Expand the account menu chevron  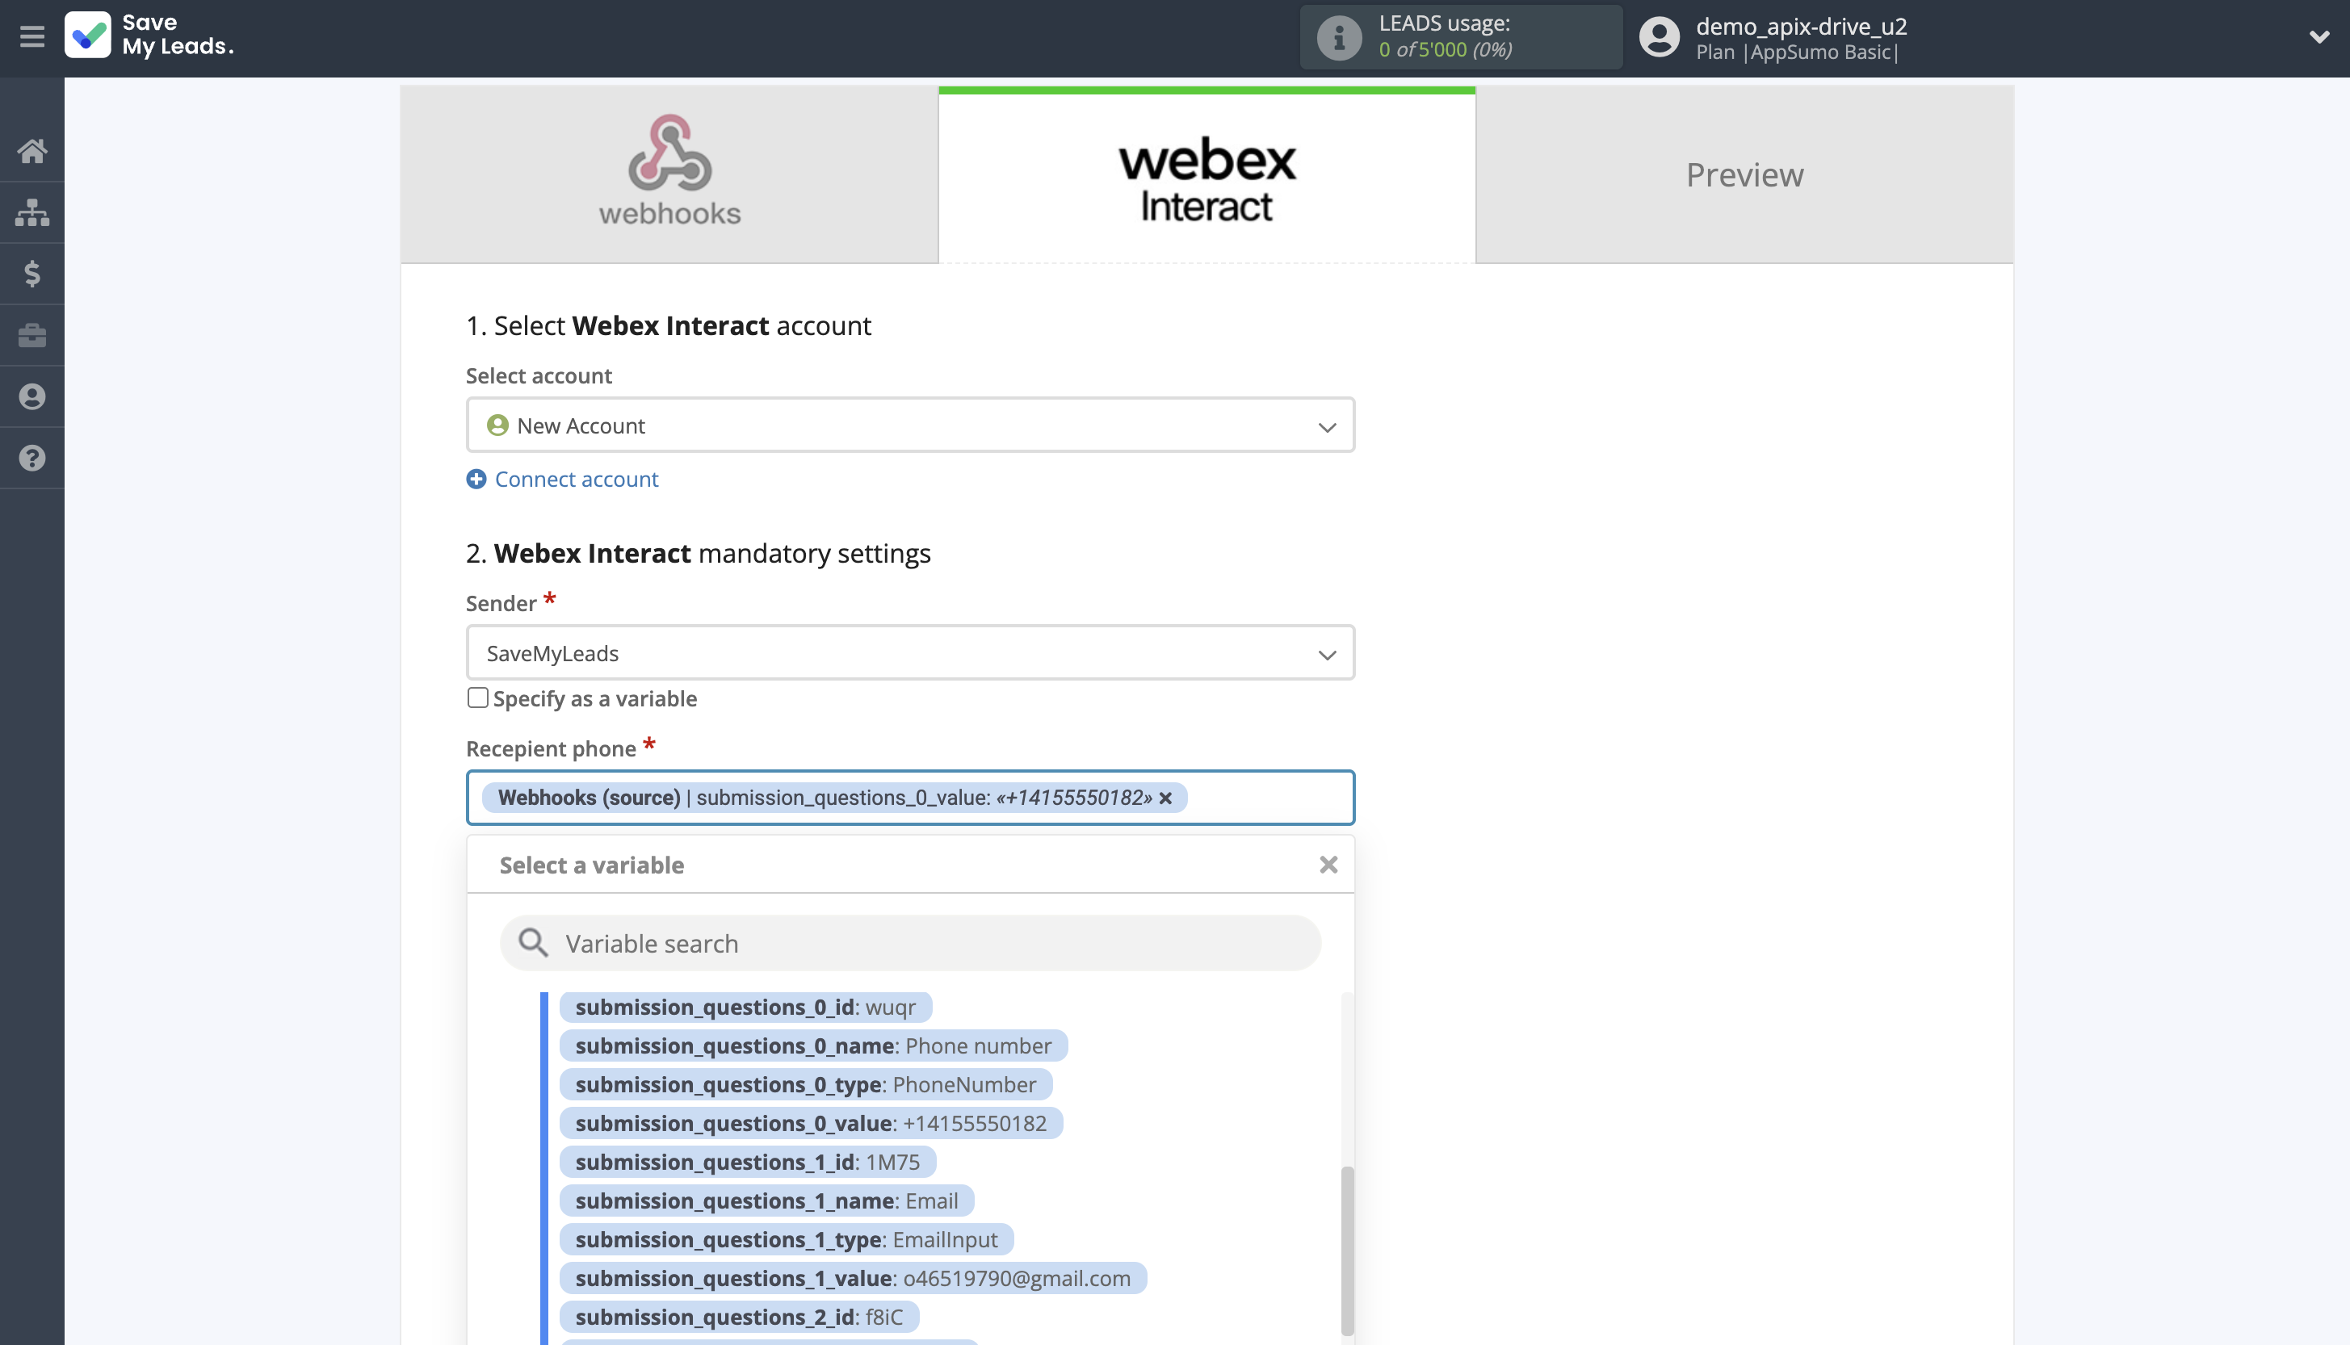pos(2319,37)
